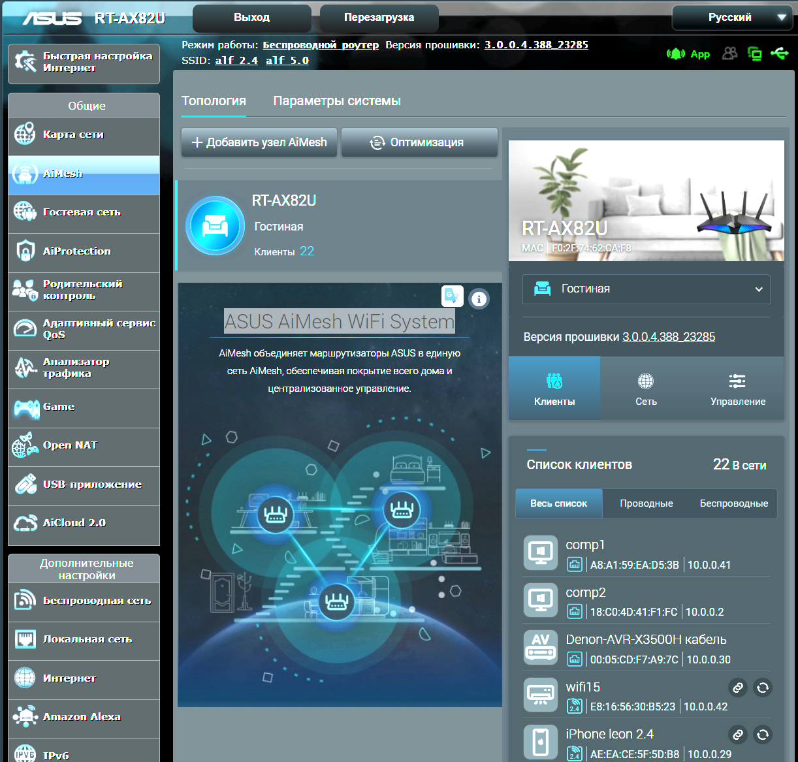Click the RT-AX82U router image thumbnail

pos(646,200)
